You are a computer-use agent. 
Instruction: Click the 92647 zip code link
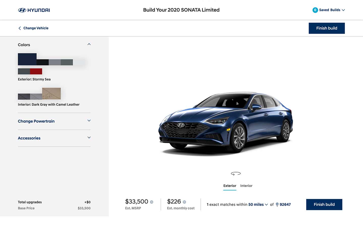coord(285,205)
